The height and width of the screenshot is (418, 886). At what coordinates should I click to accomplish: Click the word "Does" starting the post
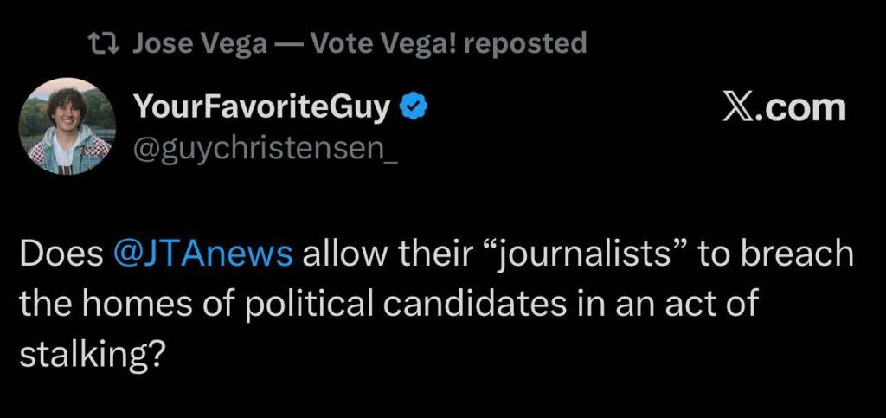[x=60, y=254]
